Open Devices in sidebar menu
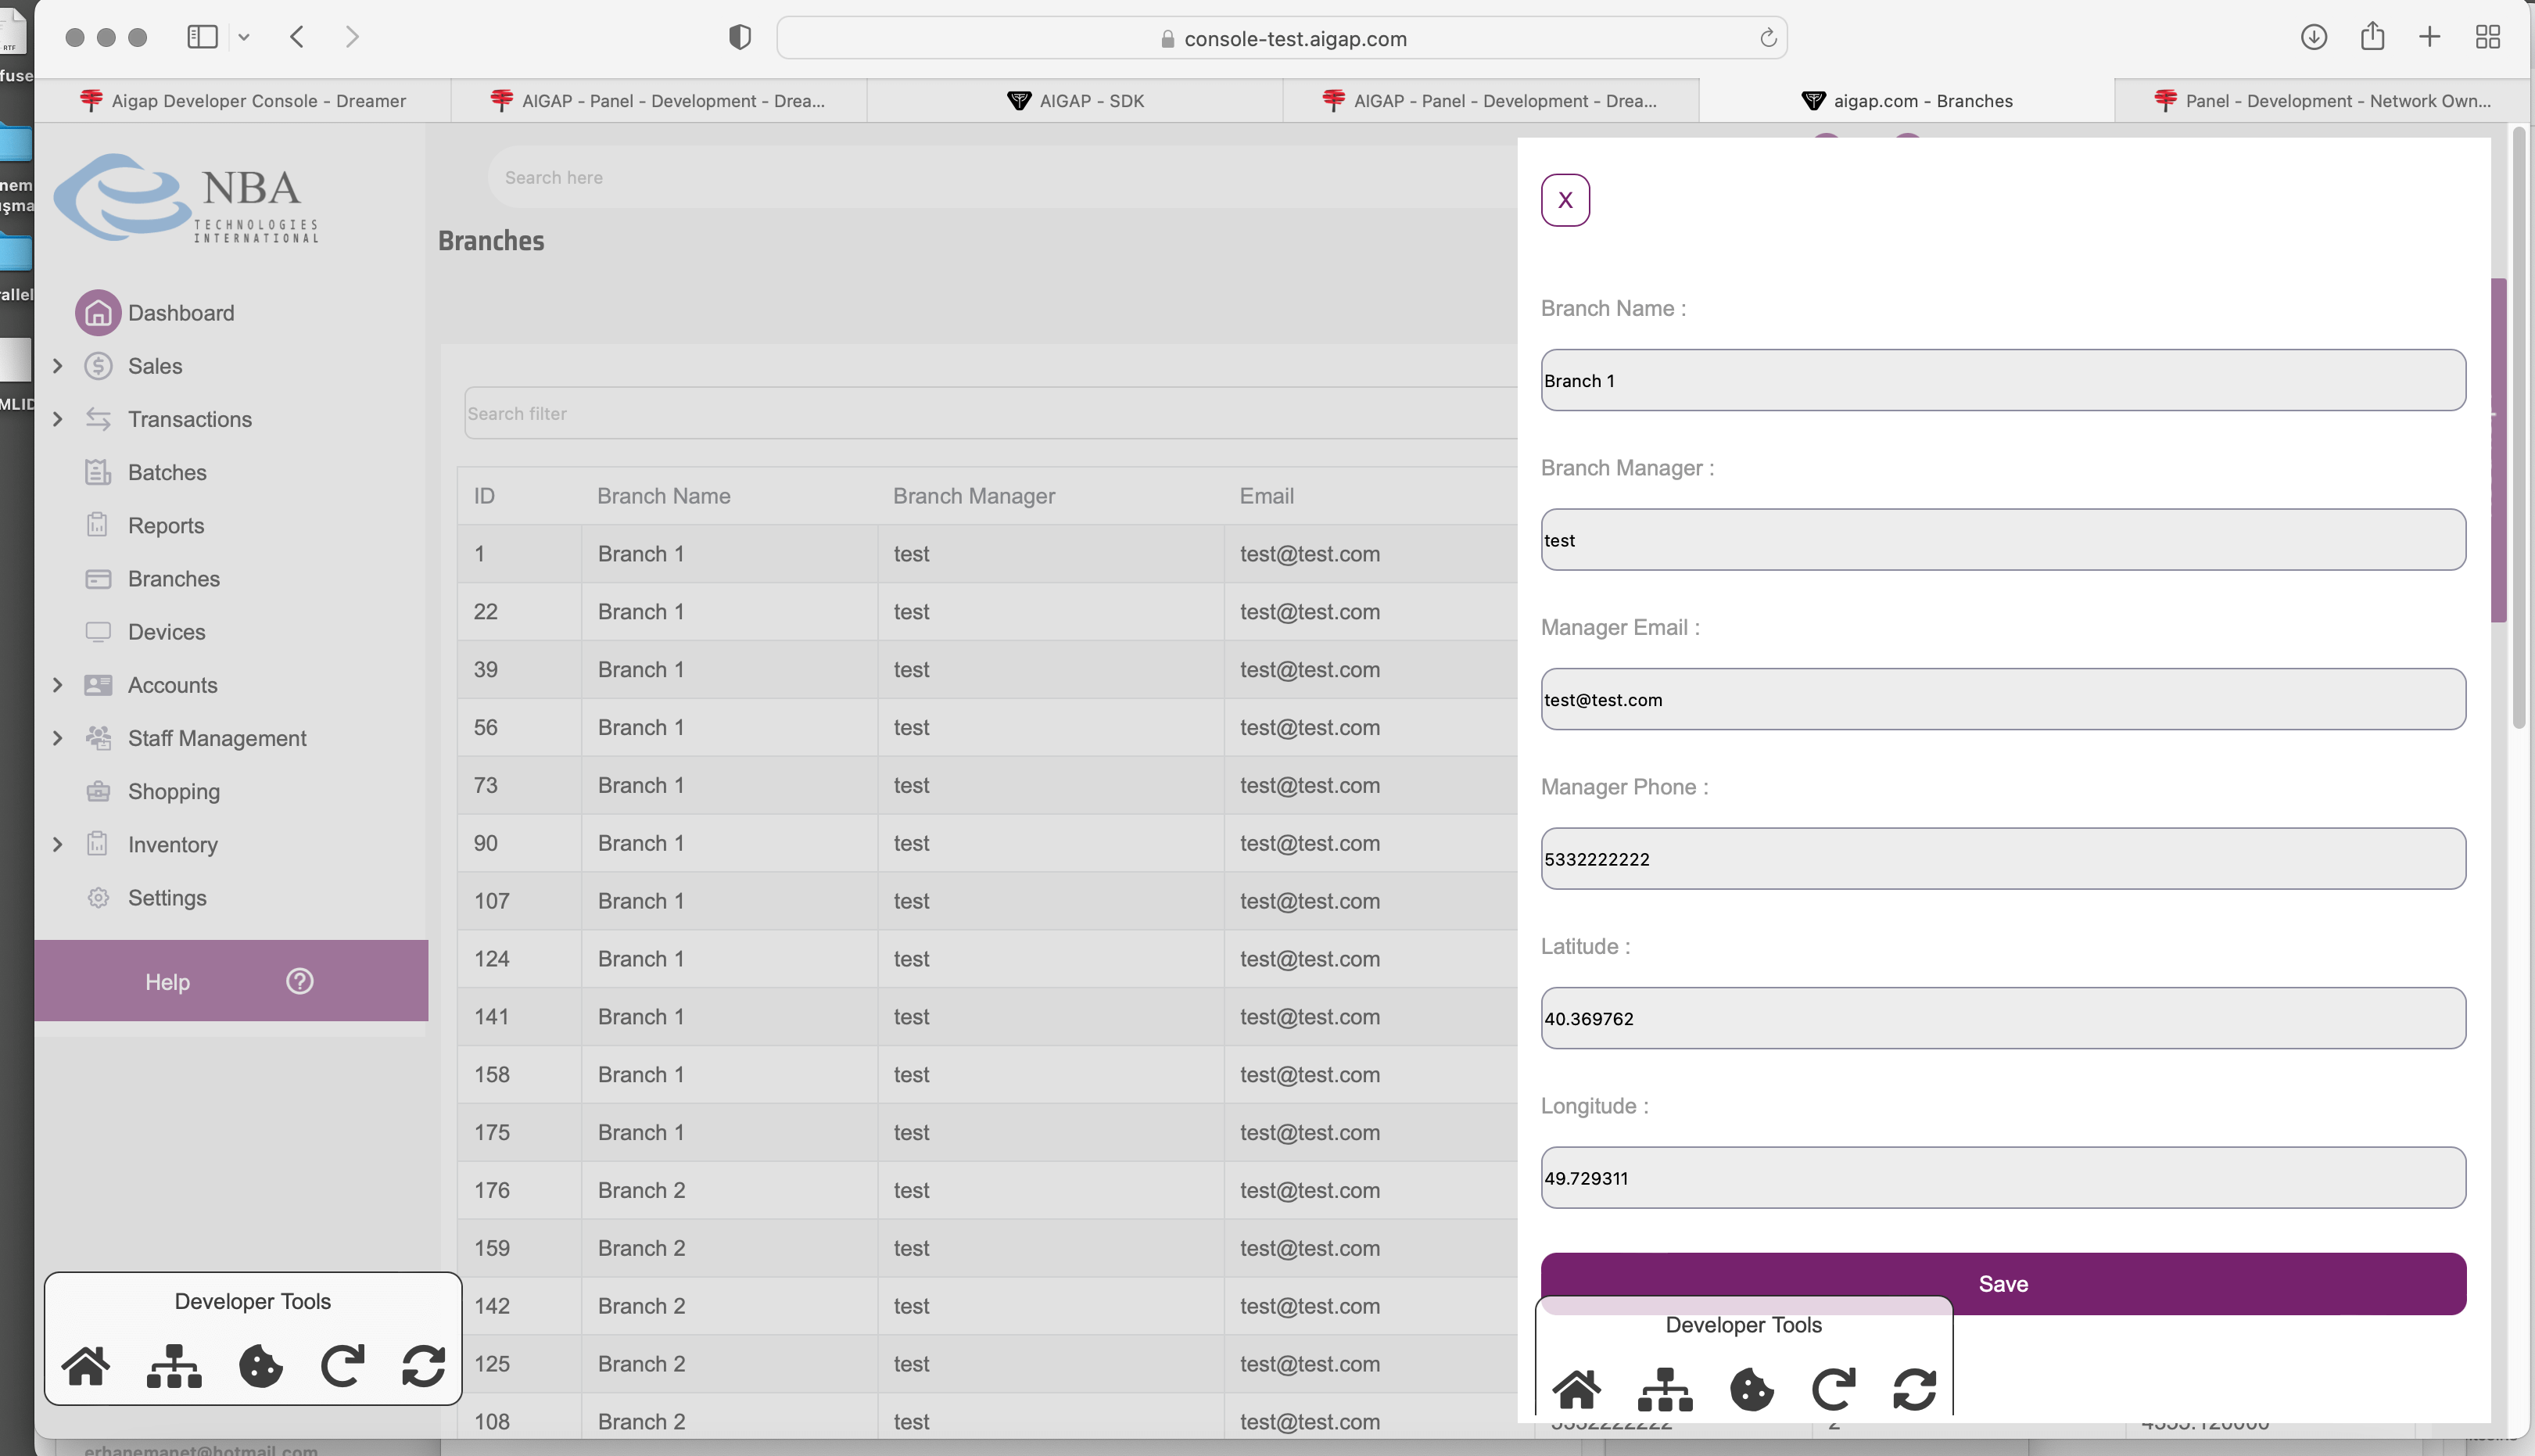 click(167, 632)
